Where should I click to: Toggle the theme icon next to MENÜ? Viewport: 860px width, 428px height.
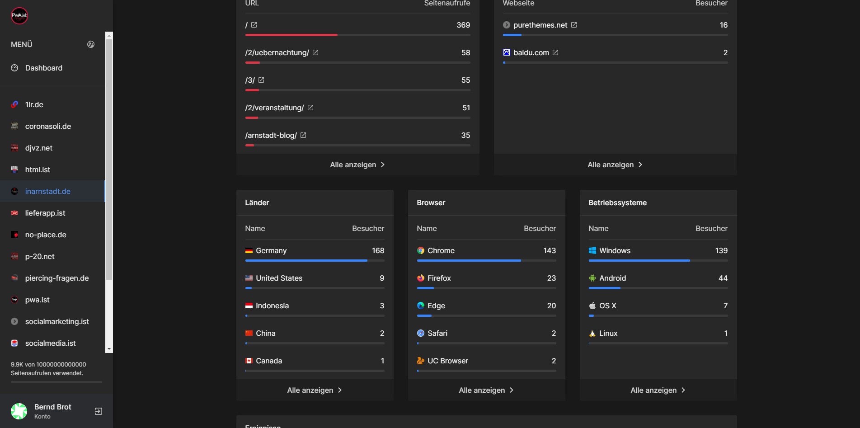(91, 44)
